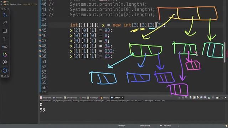Click the timer stopwatch tool

coord(5,70)
